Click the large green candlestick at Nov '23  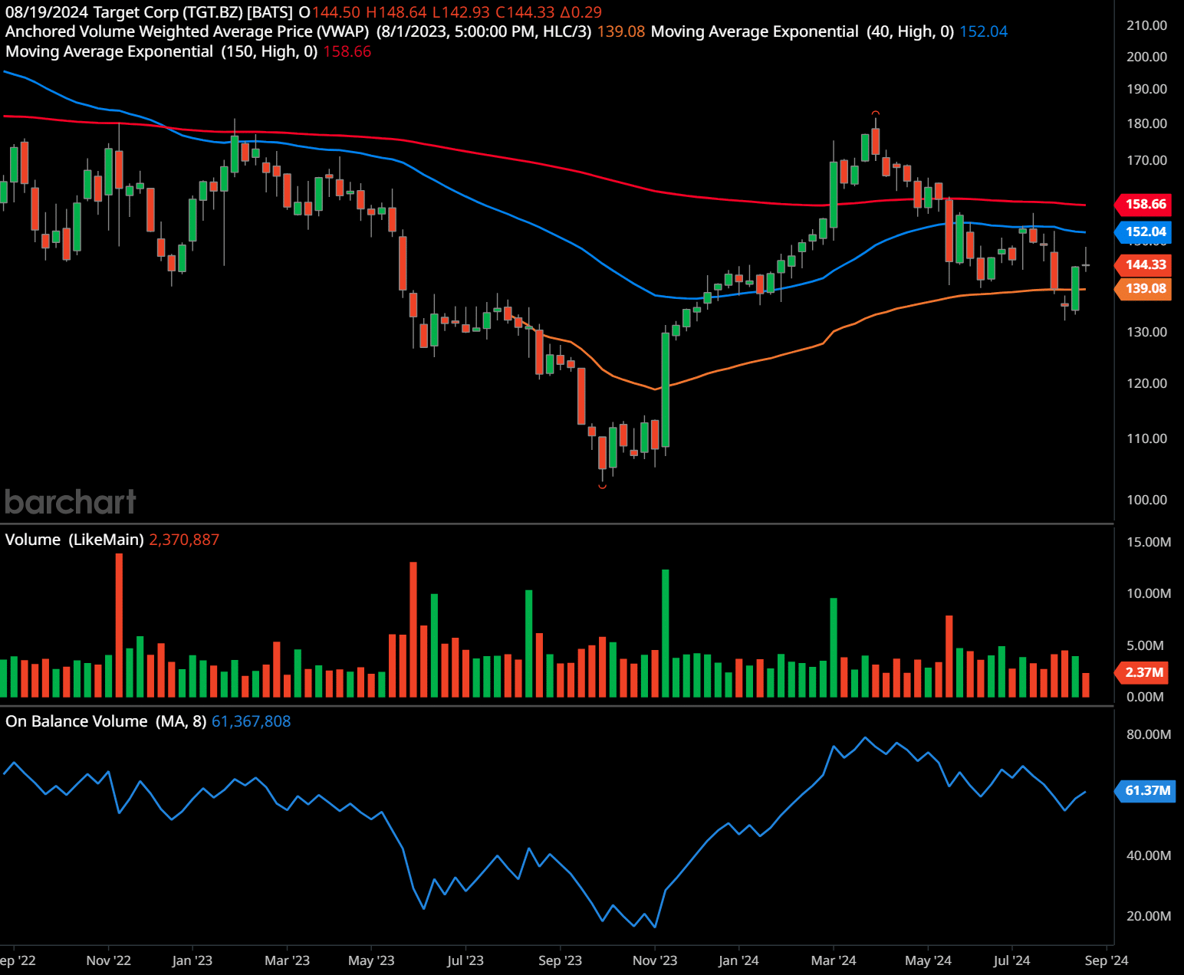(666, 389)
